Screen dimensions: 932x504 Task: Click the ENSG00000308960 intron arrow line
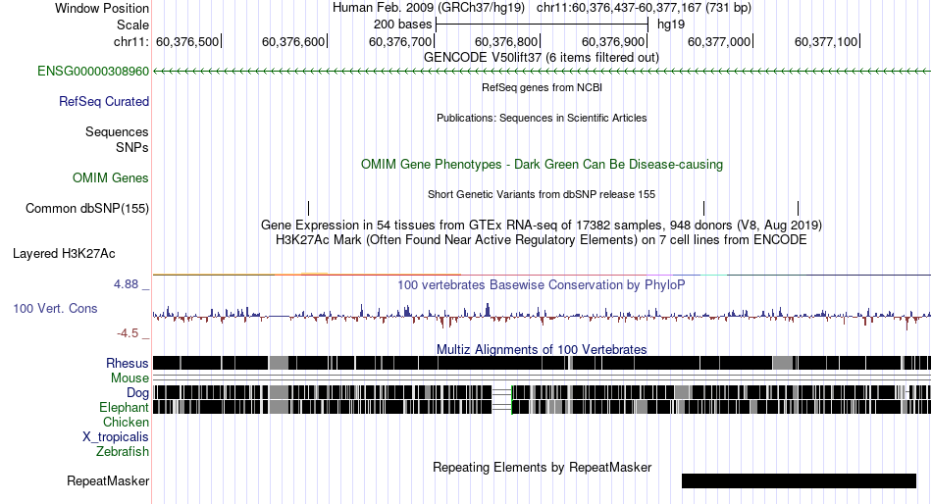click(x=542, y=72)
